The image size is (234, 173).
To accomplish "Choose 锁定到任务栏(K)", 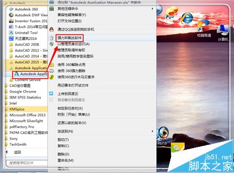I will click(x=102, y=108).
